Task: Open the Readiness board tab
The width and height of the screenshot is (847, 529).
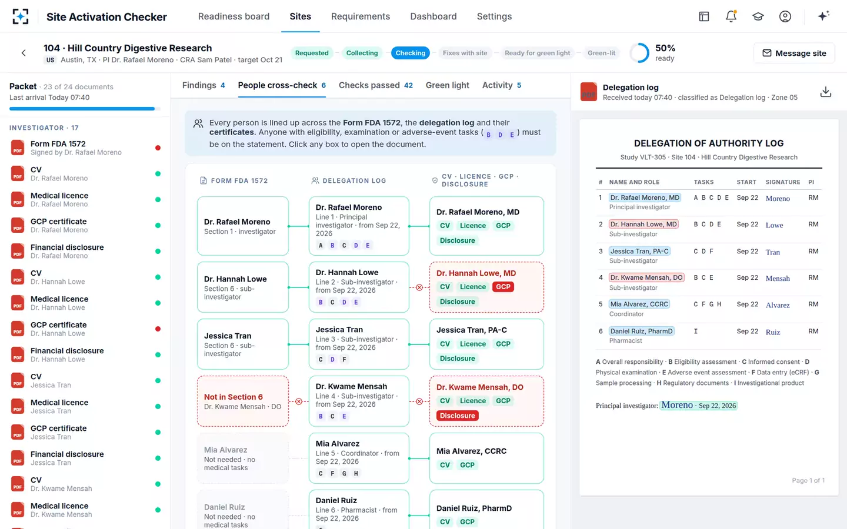Action: [234, 16]
